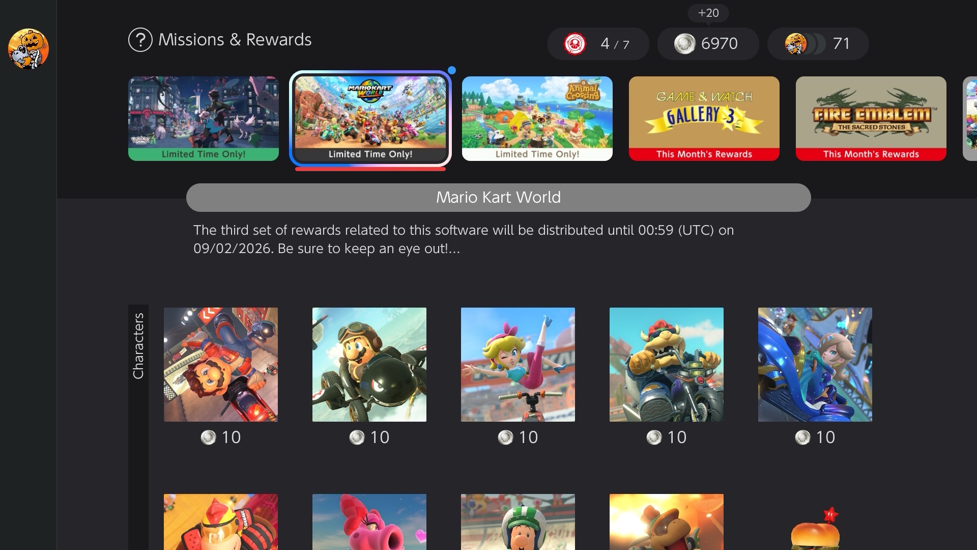Open the 6970 platinum points balance
The image size is (977, 550).
708,44
